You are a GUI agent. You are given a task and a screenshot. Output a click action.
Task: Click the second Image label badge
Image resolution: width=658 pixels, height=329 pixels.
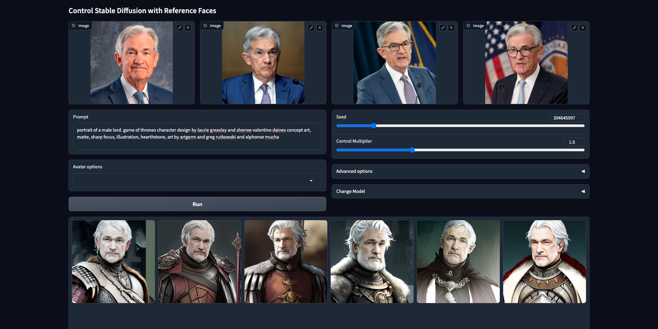coord(212,26)
